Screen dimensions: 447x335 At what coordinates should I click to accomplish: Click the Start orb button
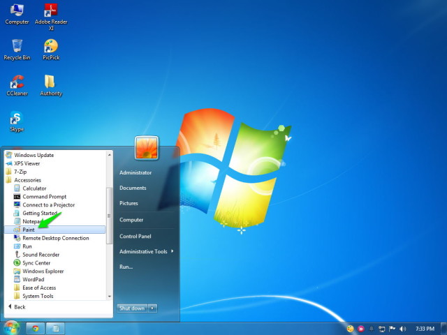11,328
